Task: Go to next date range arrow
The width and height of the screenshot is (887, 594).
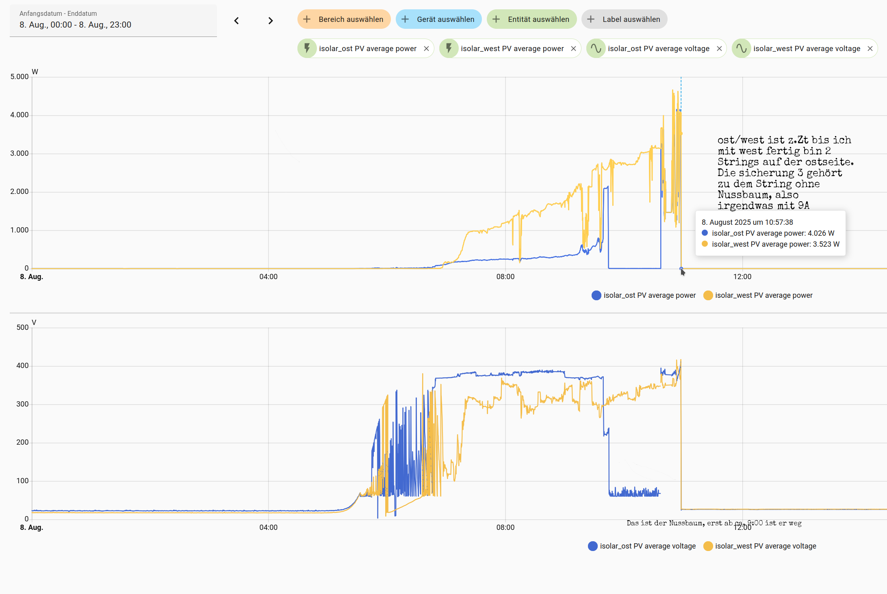Action: pyautogui.click(x=271, y=21)
